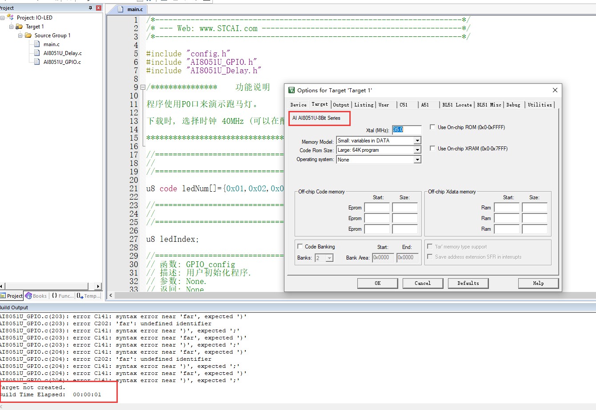Enable Use On-chip ROM checkbox
Image resolution: width=596 pixels, height=410 pixels.
click(x=432, y=127)
